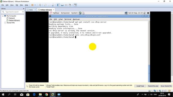
Task: Open the terminal File menu
Action: [51, 19]
